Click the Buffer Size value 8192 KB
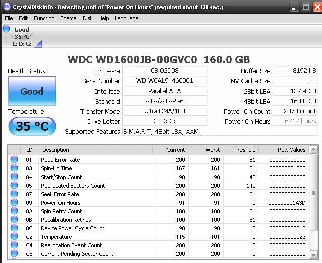Image resolution: width=322 pixels, height=263 pixels. 295,71
